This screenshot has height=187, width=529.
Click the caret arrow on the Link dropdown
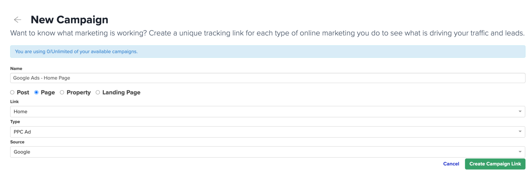(x=520, y=111)
